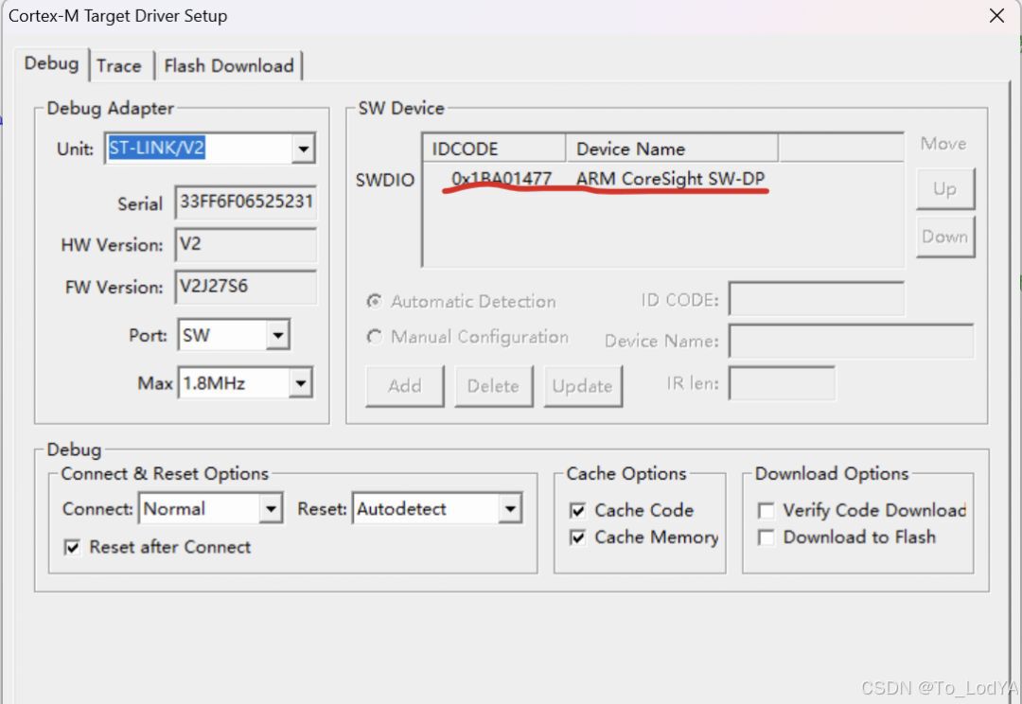Click the HW Version field showing V2

point(246,244)
